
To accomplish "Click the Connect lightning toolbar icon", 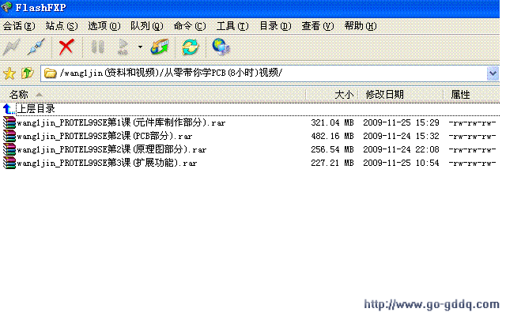I will tap(12, 47).
